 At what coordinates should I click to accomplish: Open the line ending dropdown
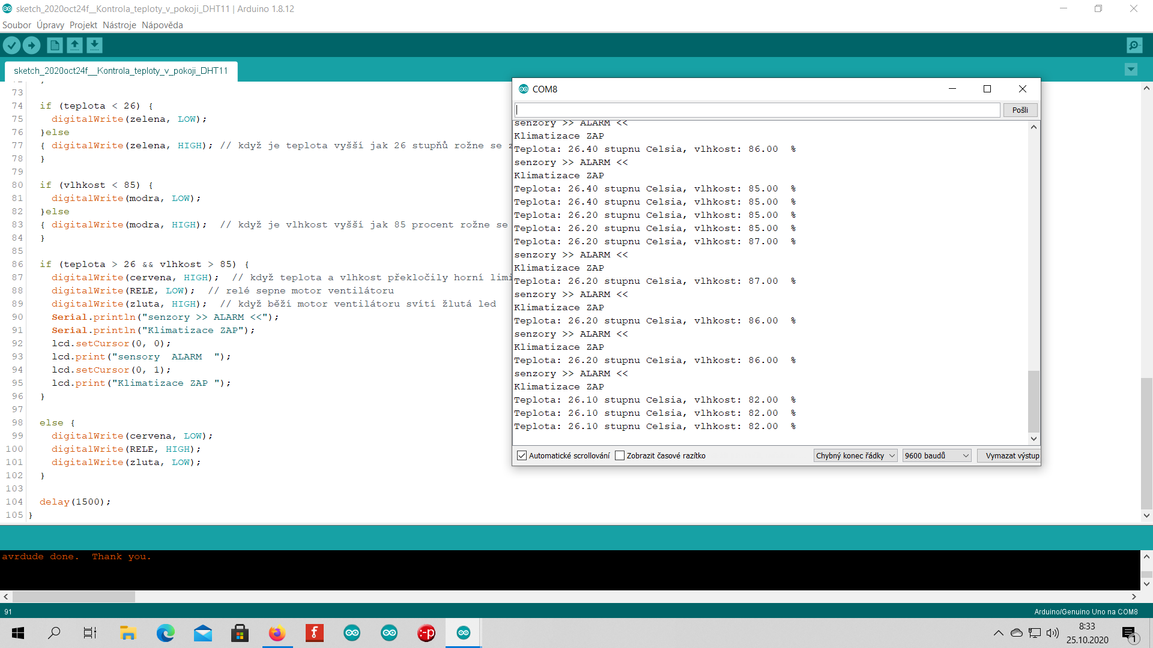855,455
